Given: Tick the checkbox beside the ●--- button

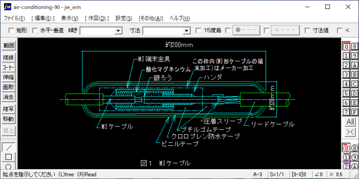Looking at the screenshot, I should point(228,30).
